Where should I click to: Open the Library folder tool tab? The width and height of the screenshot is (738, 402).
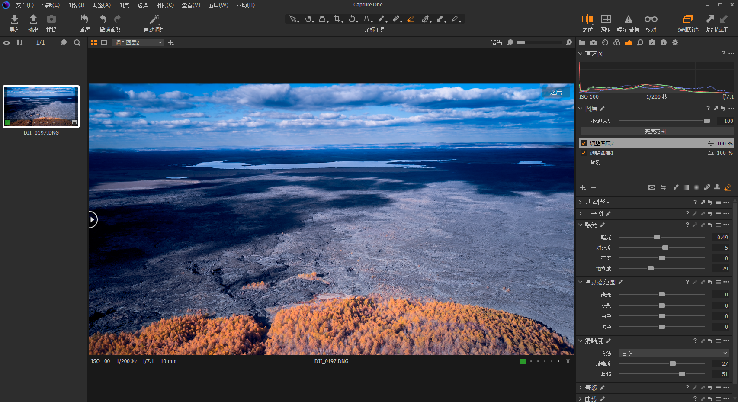pyautogui.click(x=582, y=42)
